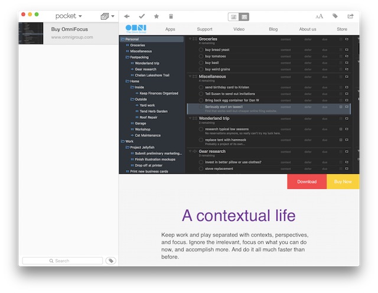Complete Bring back egg container task

[x=201, y=100]
